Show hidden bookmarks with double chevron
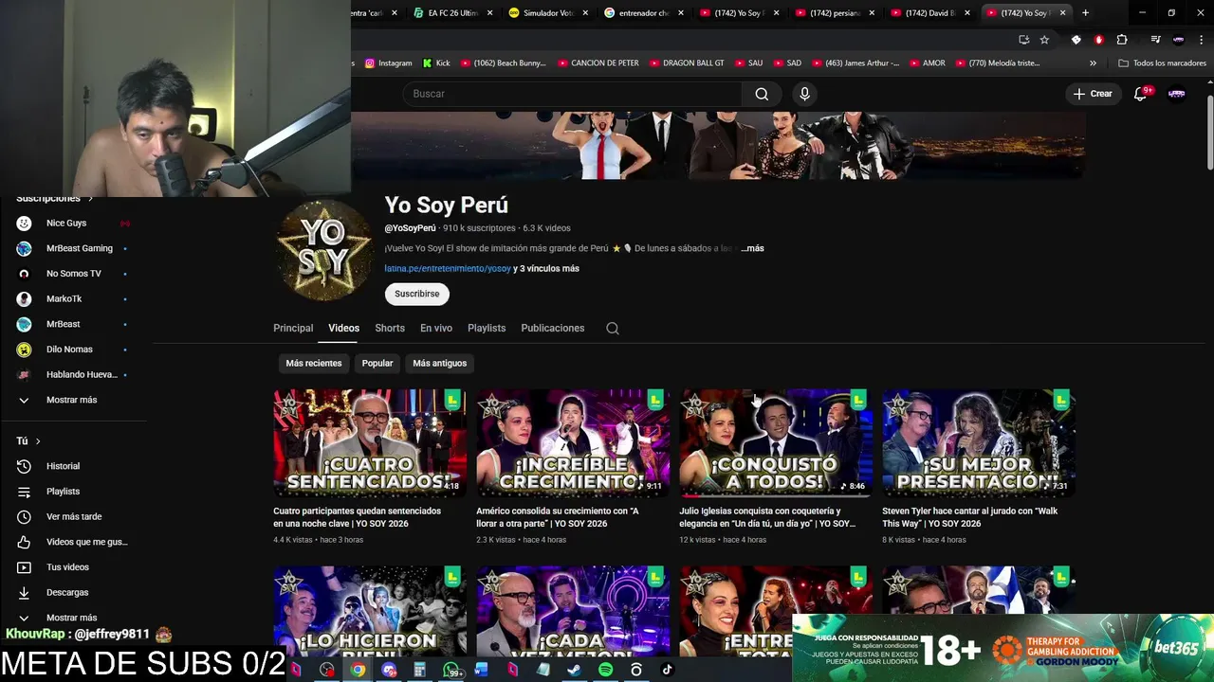1214x682 pixels. click(1093, 63)
